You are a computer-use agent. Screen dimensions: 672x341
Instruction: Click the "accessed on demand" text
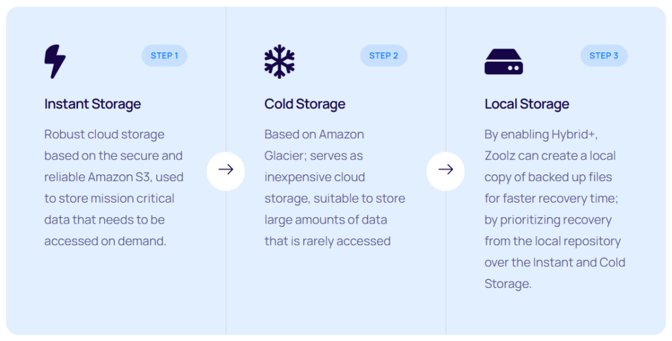point(105,241)
